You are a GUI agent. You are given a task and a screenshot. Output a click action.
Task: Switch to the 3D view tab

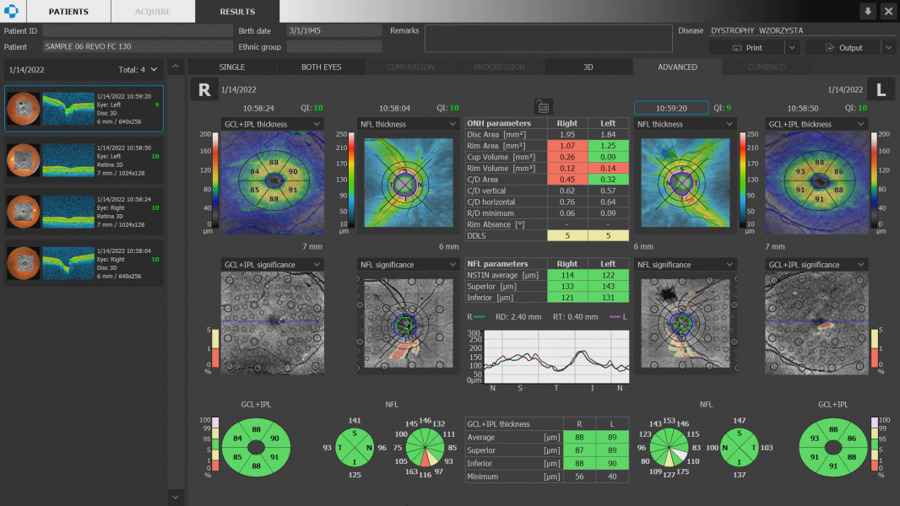tap(588, 67)
